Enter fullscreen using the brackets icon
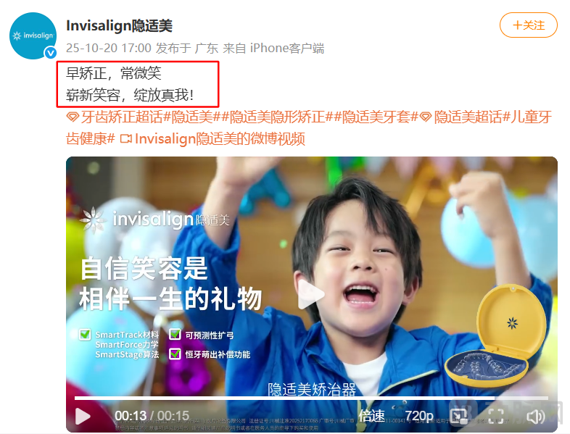This screenshot has width=570, height=434. tap(496, 416)
